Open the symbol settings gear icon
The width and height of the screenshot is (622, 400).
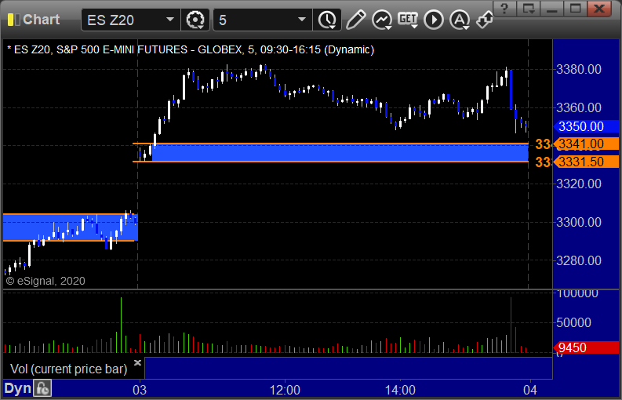pyautogui.click(x=195, y=20)
